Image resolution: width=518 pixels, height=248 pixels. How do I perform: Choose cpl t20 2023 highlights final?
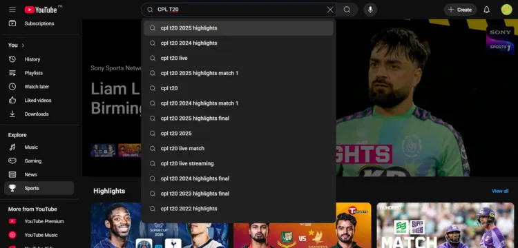pyautogui.click(x=238, y=194)
